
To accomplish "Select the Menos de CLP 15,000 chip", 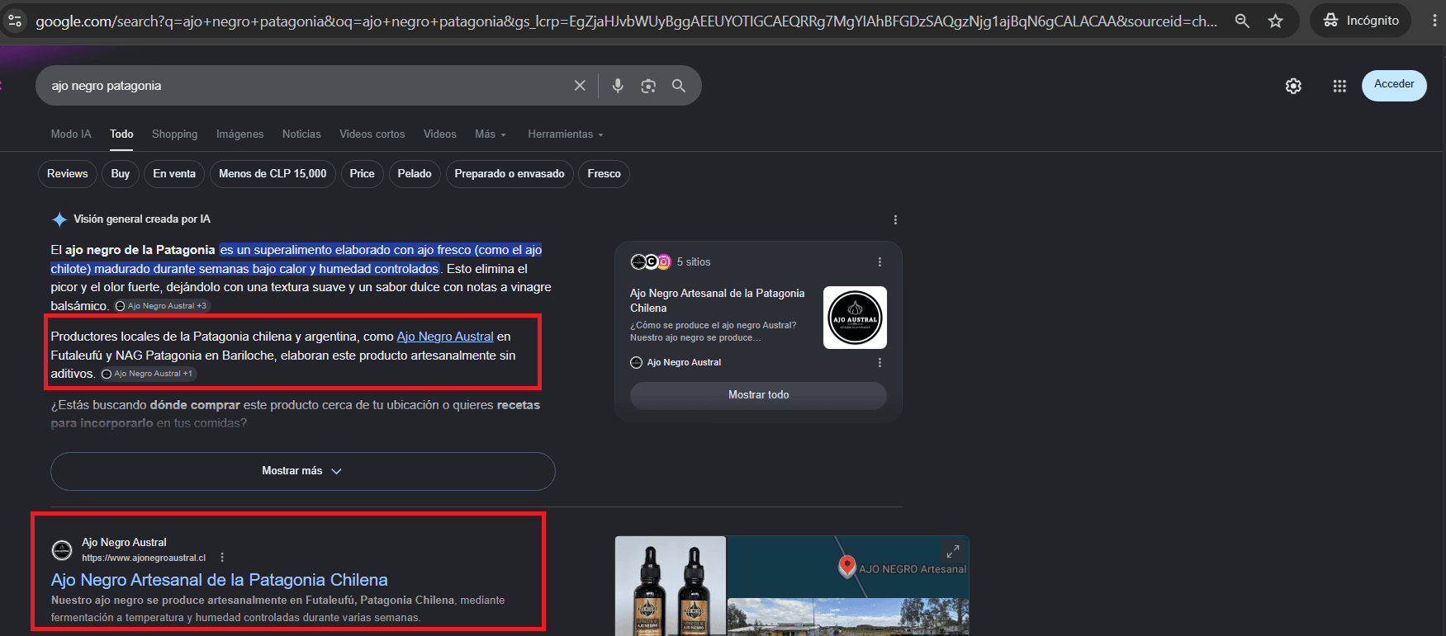I will [x=273, y=174].
